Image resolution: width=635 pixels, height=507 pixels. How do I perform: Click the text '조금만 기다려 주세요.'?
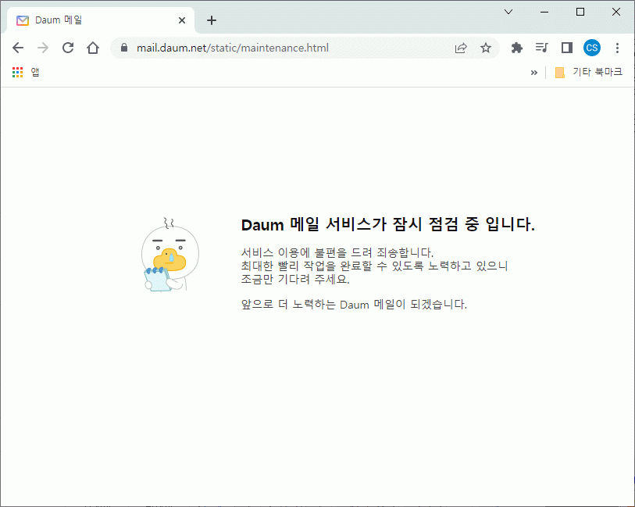pyautogui.click(x=295, y=279)
